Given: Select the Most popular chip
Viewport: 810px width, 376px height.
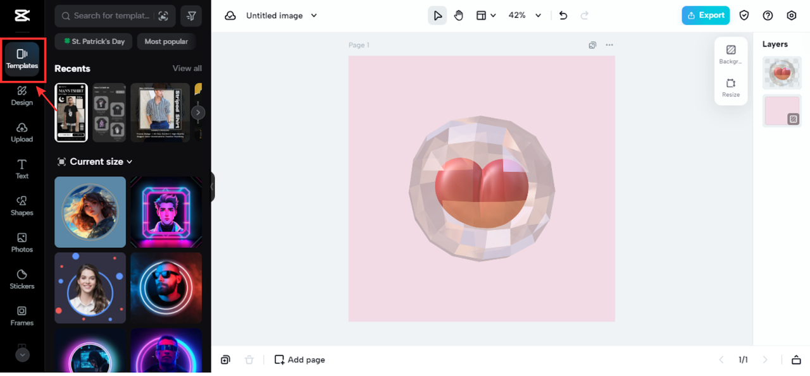Looking at the screenshot, I should click(166, 42).
